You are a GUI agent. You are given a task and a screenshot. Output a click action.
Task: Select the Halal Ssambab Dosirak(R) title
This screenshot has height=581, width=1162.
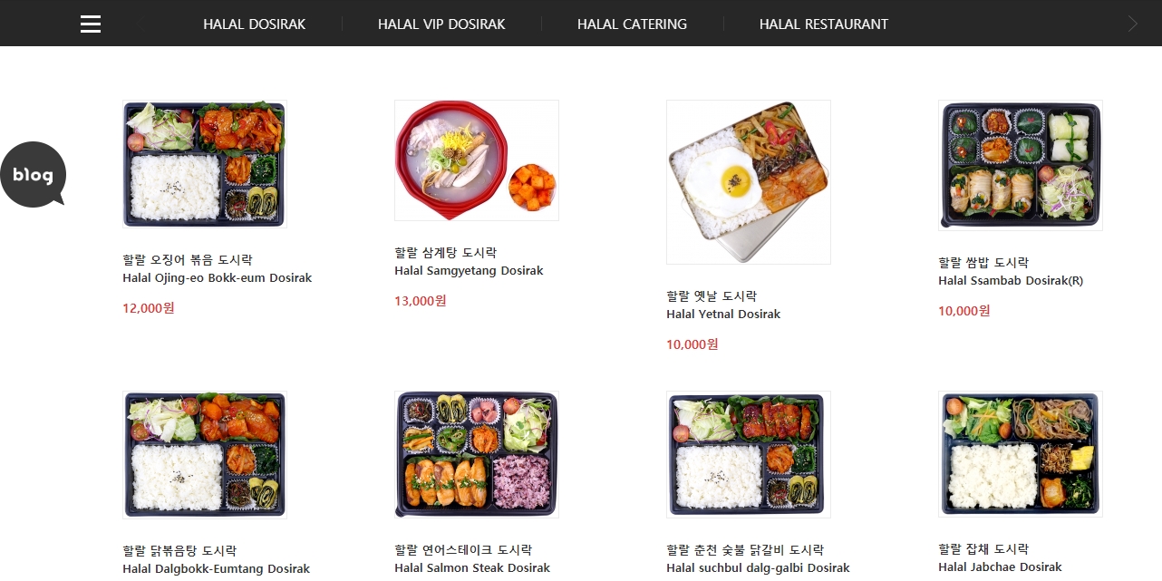click(1011, 281)
